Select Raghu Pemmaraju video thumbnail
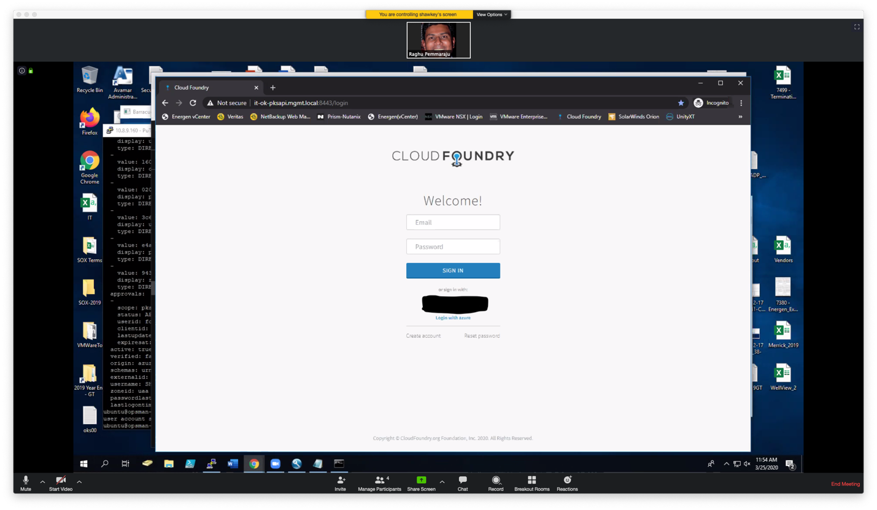 [438, 40]
